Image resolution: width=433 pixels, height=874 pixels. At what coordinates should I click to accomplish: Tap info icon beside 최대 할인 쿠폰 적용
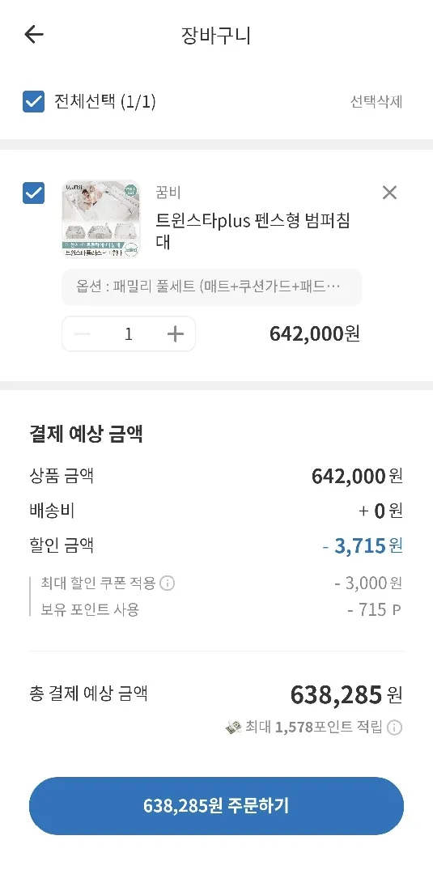coord(168,583)
